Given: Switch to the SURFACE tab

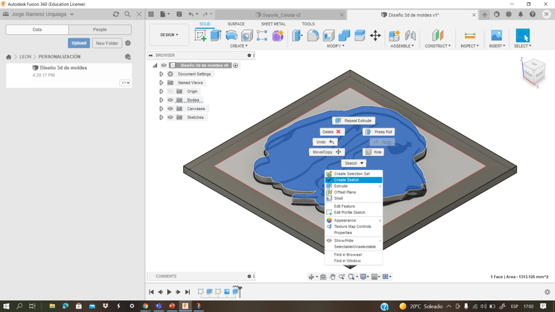Looking at the screenshot, I should (236, 24).
